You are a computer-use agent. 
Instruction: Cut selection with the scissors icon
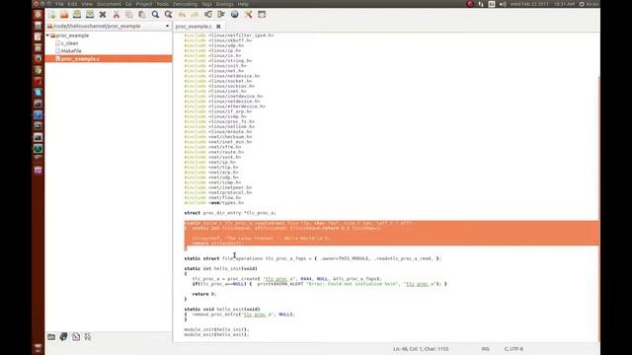[117, 15]
